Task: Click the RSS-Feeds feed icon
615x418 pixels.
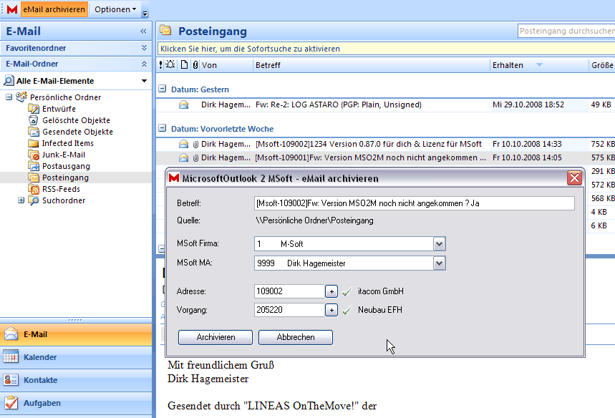Action: [x=34, y=189]
